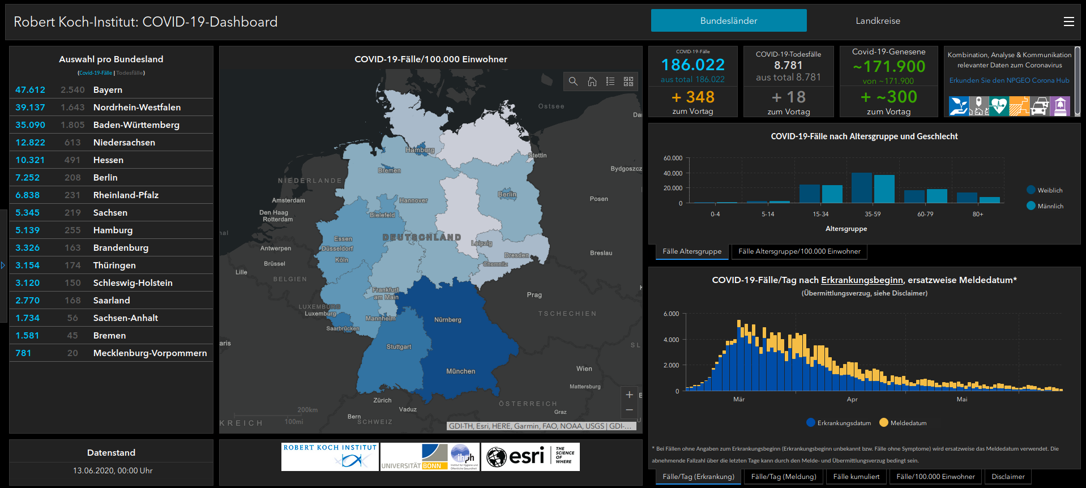Switch to the Landkreise view
The width and height of the screenshot is (1086, 488).
click(878, 21)
